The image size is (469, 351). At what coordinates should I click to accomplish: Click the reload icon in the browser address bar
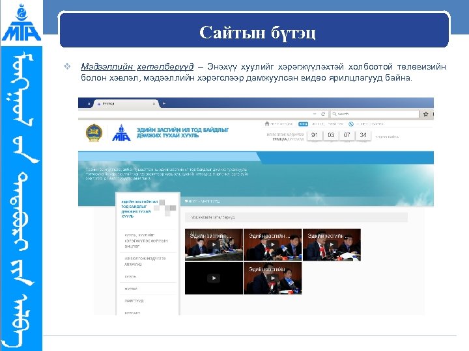[x=323, y=114]
